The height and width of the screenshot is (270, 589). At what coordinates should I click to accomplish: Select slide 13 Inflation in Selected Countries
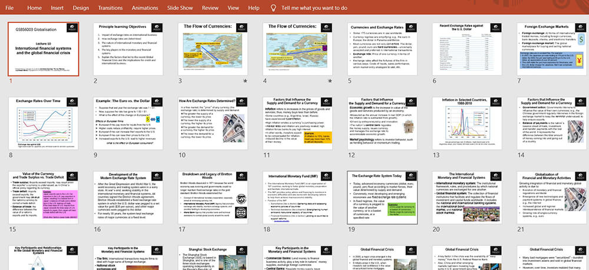click(467, 123)
